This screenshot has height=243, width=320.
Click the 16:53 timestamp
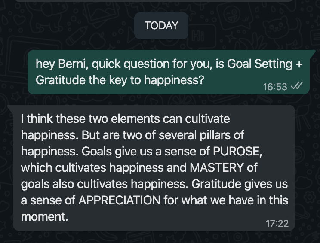[x=275, y=87]
